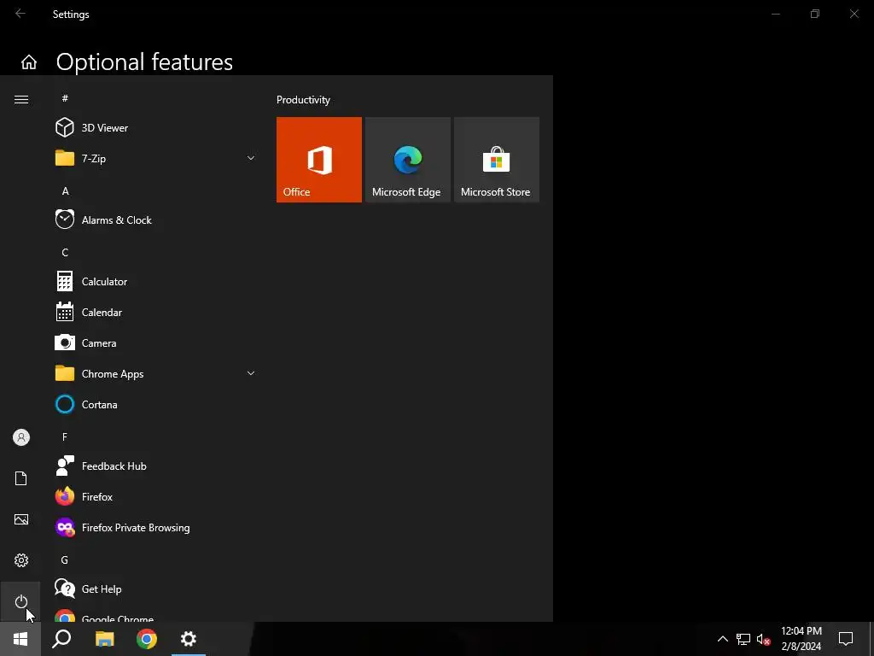Open Documents from Start sidebar
Screen dimensions: 874x656
tap(21, 478)
